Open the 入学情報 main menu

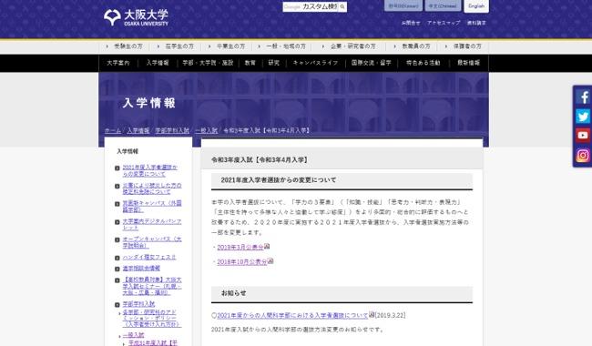tap(158, 63)
